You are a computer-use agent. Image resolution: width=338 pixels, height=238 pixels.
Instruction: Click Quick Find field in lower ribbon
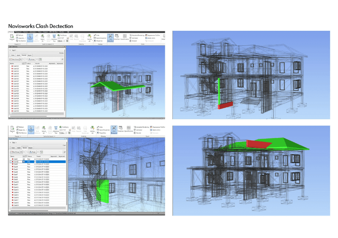click(64, 130)
